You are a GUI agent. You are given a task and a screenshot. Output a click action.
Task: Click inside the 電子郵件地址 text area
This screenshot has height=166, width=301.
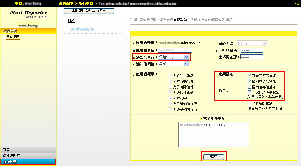[214, 135]
